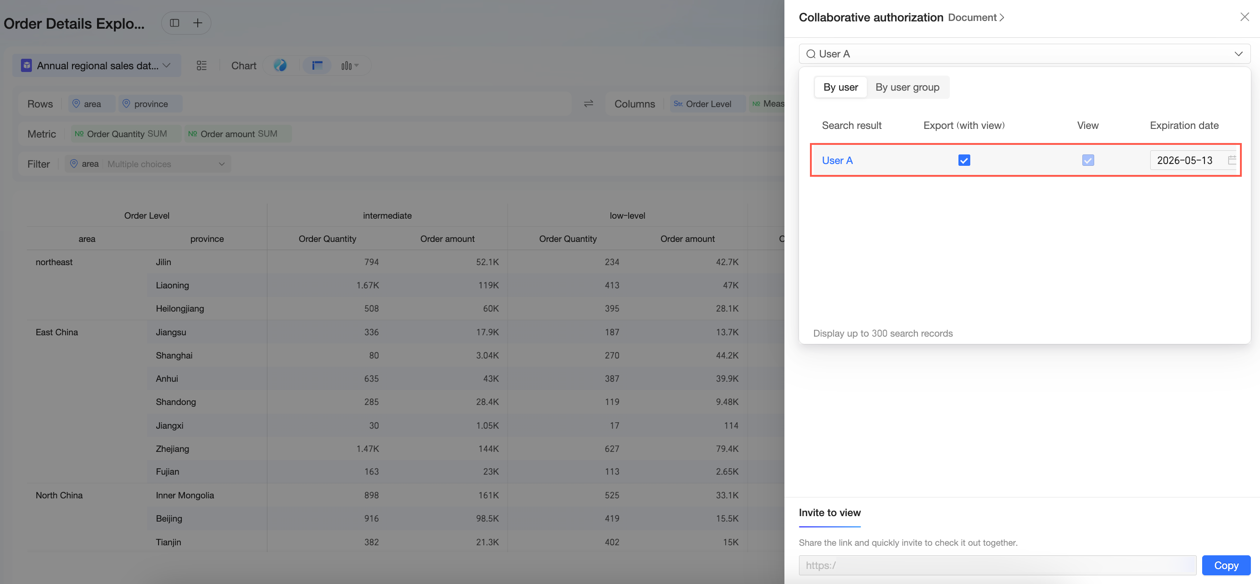Open calendar icon for expiration date
The height and width of the screenshot is (584, 1260).
click(1232, 160)
